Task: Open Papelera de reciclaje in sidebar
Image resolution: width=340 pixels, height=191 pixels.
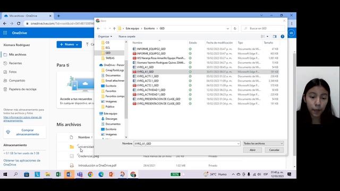Action: click(x=22, y=89)
